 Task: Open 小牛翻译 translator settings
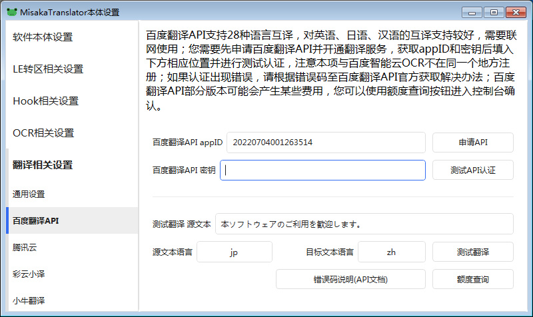pos(29,300)
